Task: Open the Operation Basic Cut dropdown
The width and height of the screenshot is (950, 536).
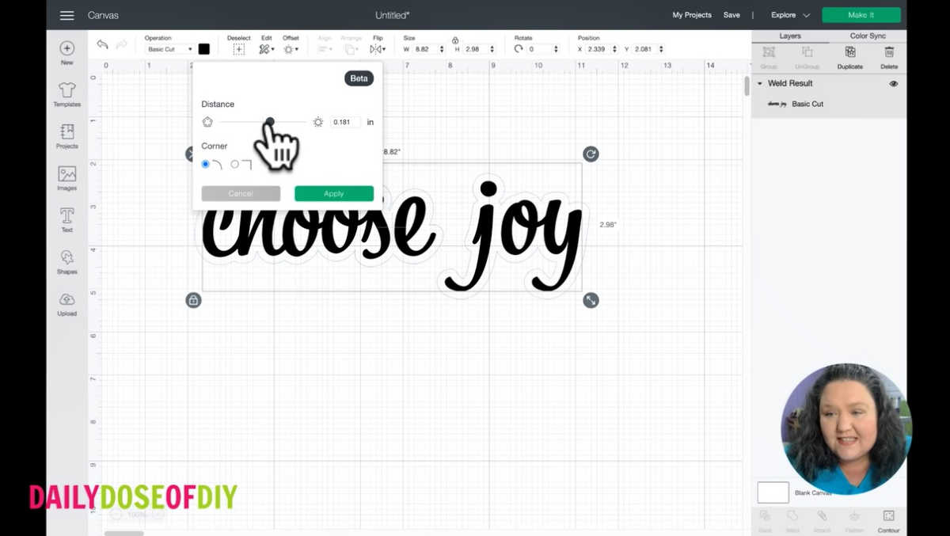Action: 169,49
